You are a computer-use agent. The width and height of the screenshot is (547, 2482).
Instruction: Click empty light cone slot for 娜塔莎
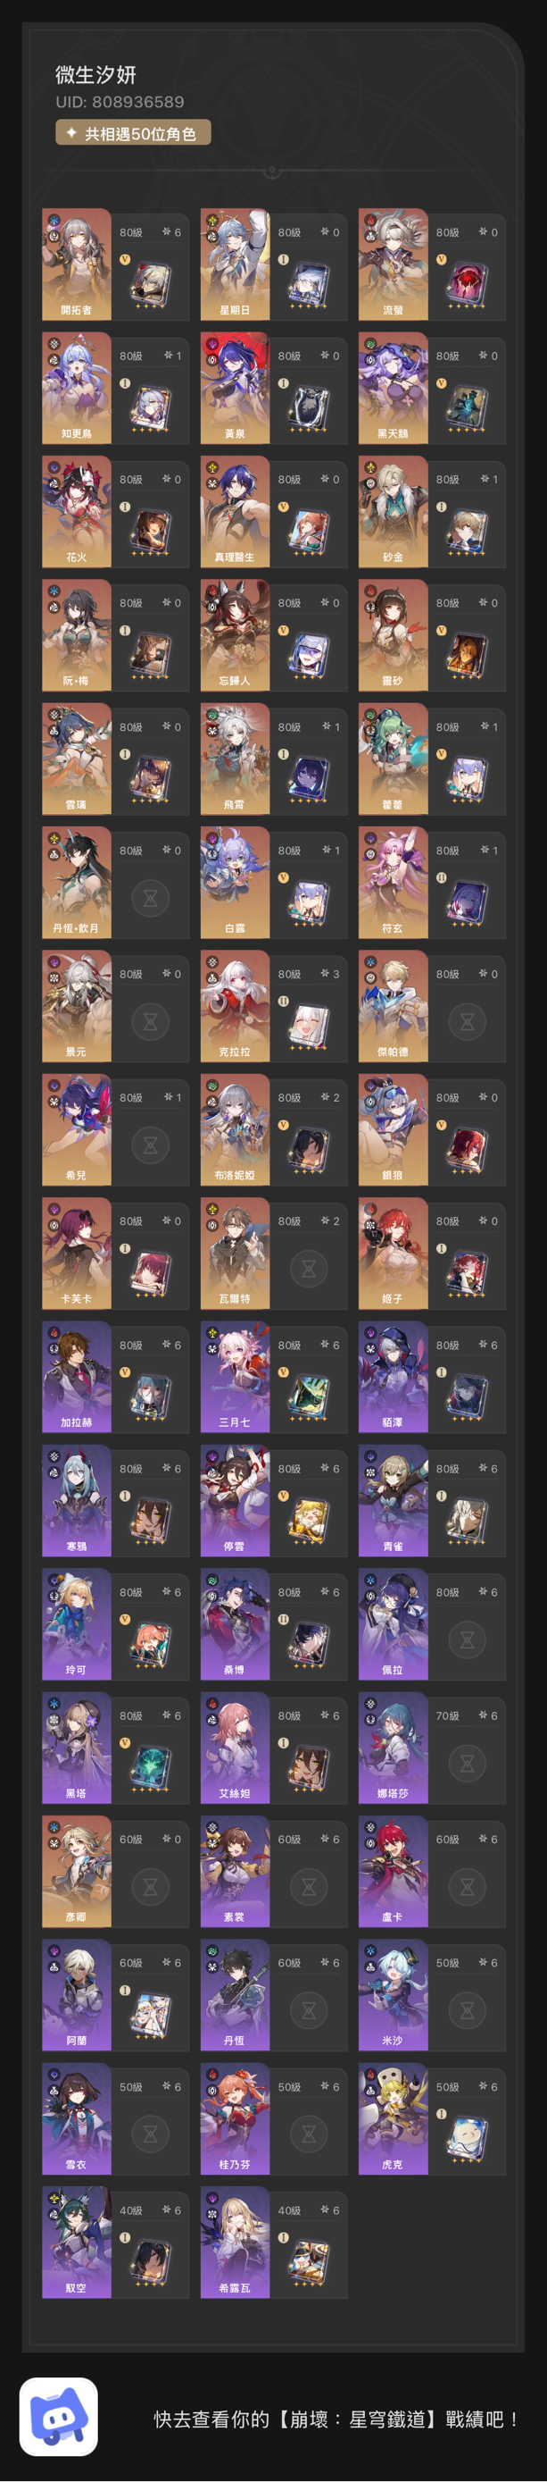tap(467, 1764)
